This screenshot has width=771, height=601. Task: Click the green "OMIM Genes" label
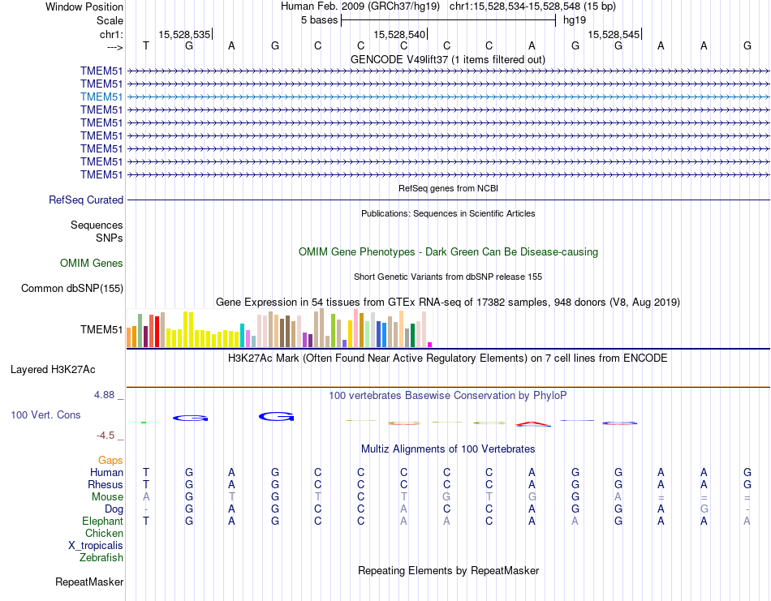(92, 264)
